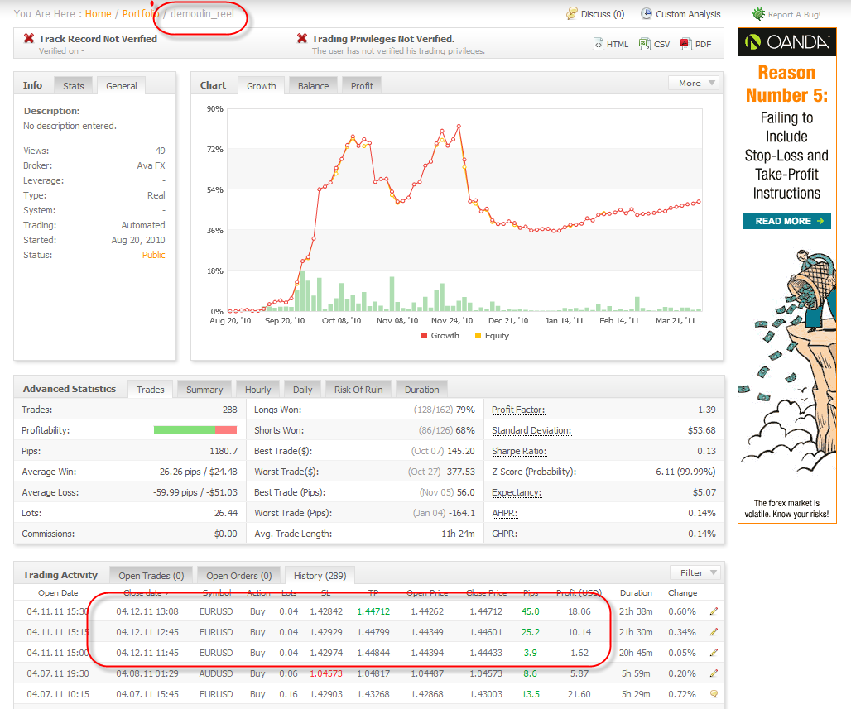Click the green-red Profitability bar

coord(195,430)
